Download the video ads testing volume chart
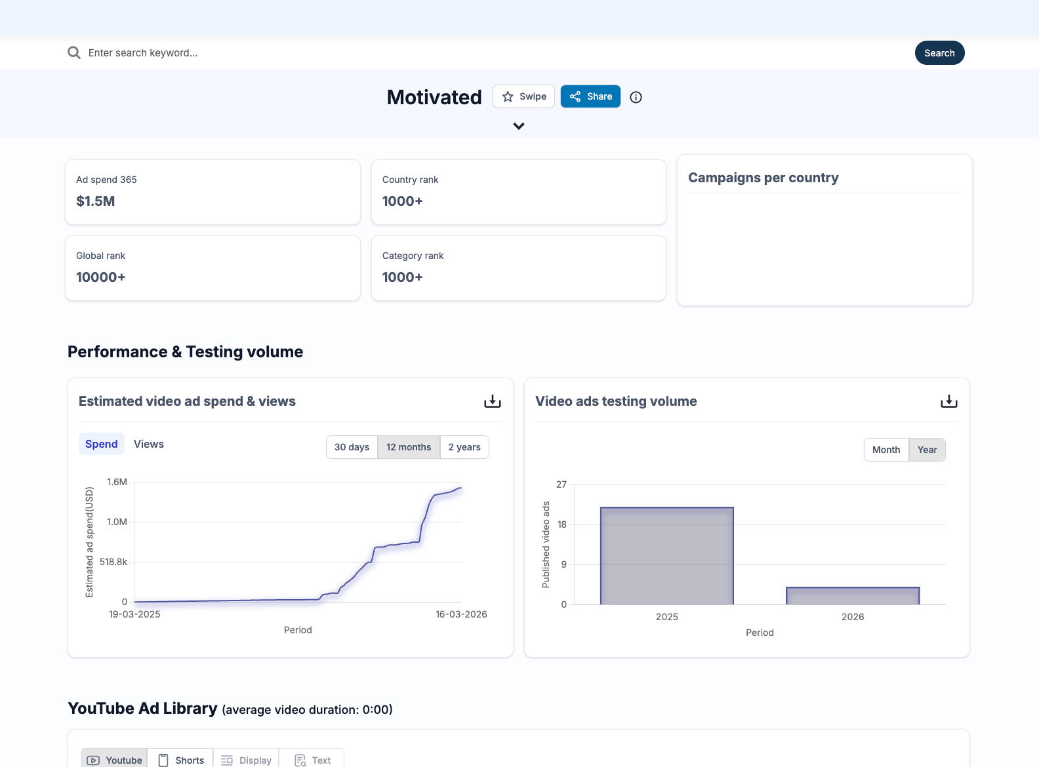Screen dimensions: 1039x767 pyautogui.click(x=948, y=401)
